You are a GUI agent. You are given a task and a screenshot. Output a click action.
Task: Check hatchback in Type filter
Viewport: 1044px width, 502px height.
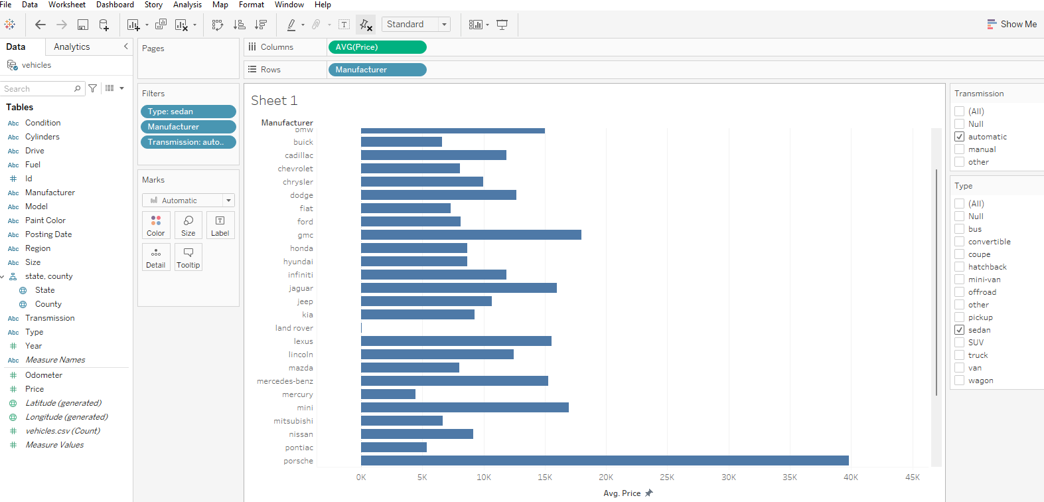click(x=960, y=267)
